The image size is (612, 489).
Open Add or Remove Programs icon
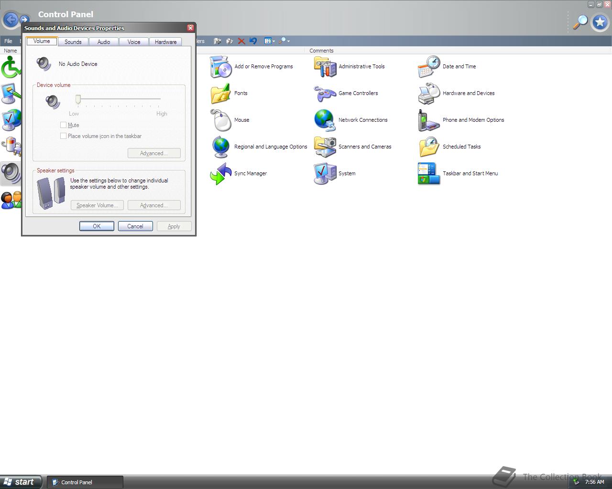pos(221,67)
